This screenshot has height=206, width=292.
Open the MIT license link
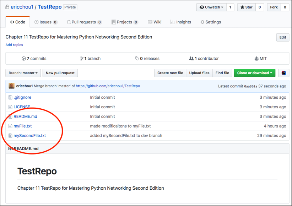click(261, 59)
